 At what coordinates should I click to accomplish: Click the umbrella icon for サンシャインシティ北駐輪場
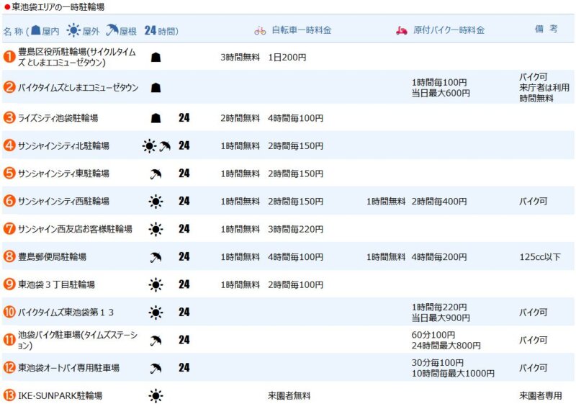(x=165, y=146)
